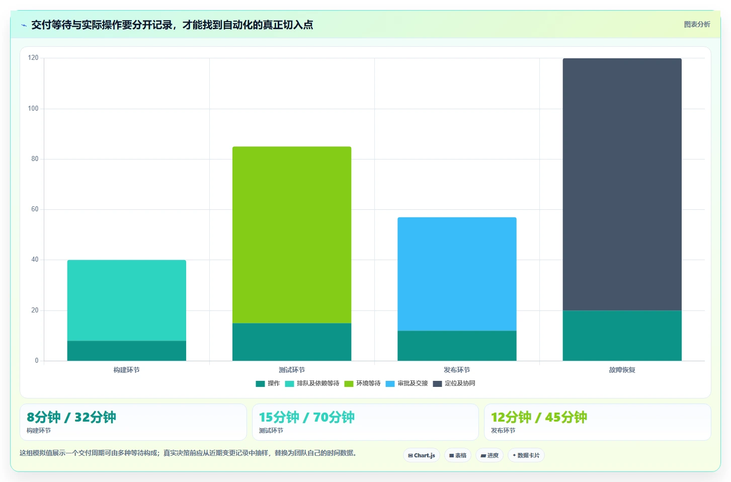This screenshot has width=731, height=482.
Task: Click the 故障恢复 x-axis label
Action: (622, 370)
